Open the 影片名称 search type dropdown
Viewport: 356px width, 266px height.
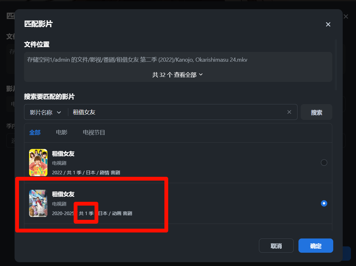tap(45, 112)
